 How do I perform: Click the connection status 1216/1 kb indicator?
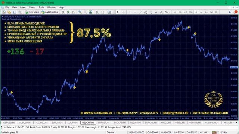click(220, 133)
